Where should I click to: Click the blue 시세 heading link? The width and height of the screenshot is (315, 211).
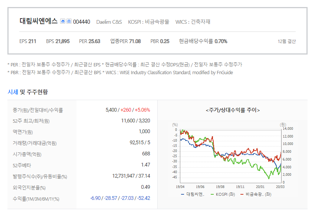(13, 92)
